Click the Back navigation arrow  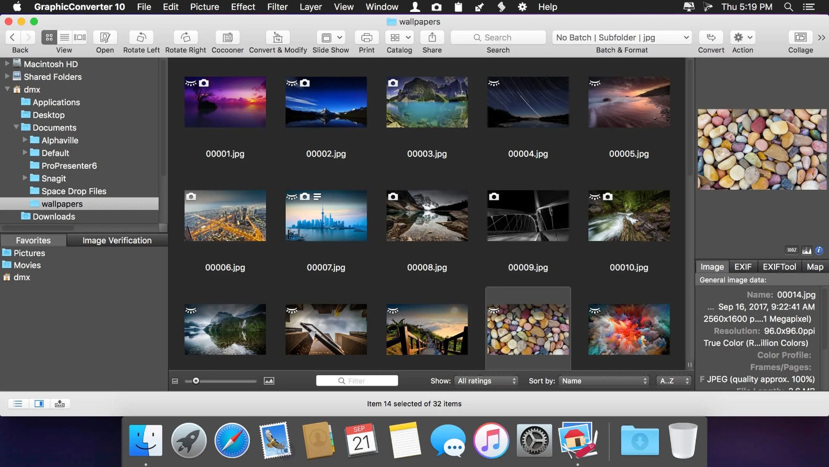[12, 37]
